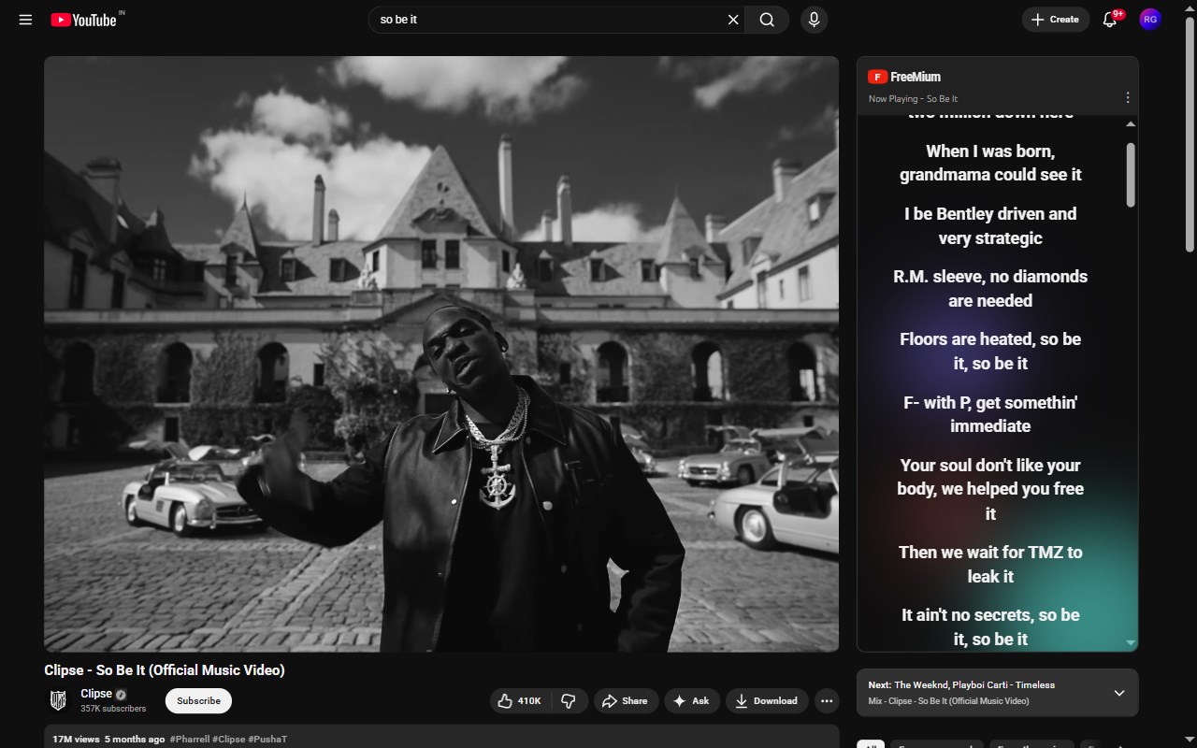Click lyric 'Then we wait for TMZ to leak it'
The height and width of the screenshot is (748, 1197).
[990, 564]
